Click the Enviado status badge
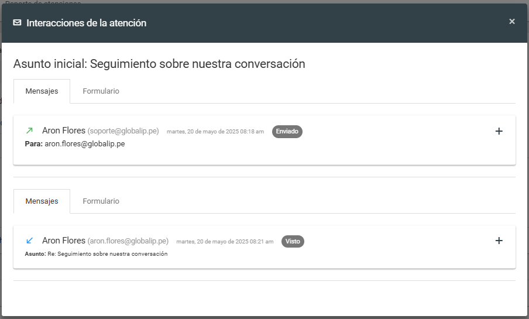Image resolution: width=529 pixels, height=319 pixels. pyautogui.click(x=287, y=132)
